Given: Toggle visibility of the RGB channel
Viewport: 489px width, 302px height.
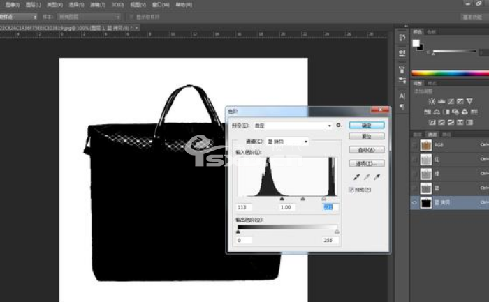Looking at the screenshot, I should (x=414, y=145).
